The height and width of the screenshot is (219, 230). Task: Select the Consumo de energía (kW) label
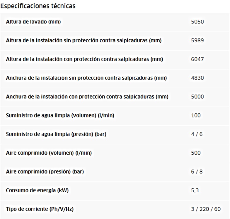tap(37, 190)
